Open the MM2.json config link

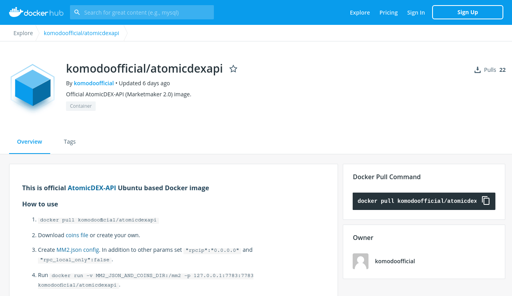click(x=78, y=250)
